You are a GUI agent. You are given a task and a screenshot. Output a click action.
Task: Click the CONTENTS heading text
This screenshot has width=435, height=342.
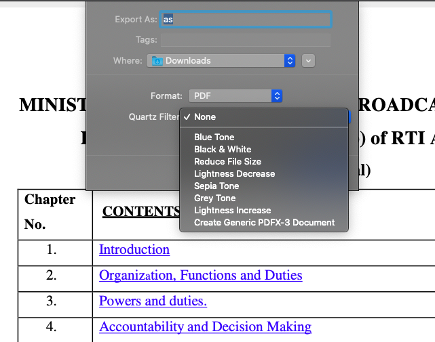pos(141,211)
